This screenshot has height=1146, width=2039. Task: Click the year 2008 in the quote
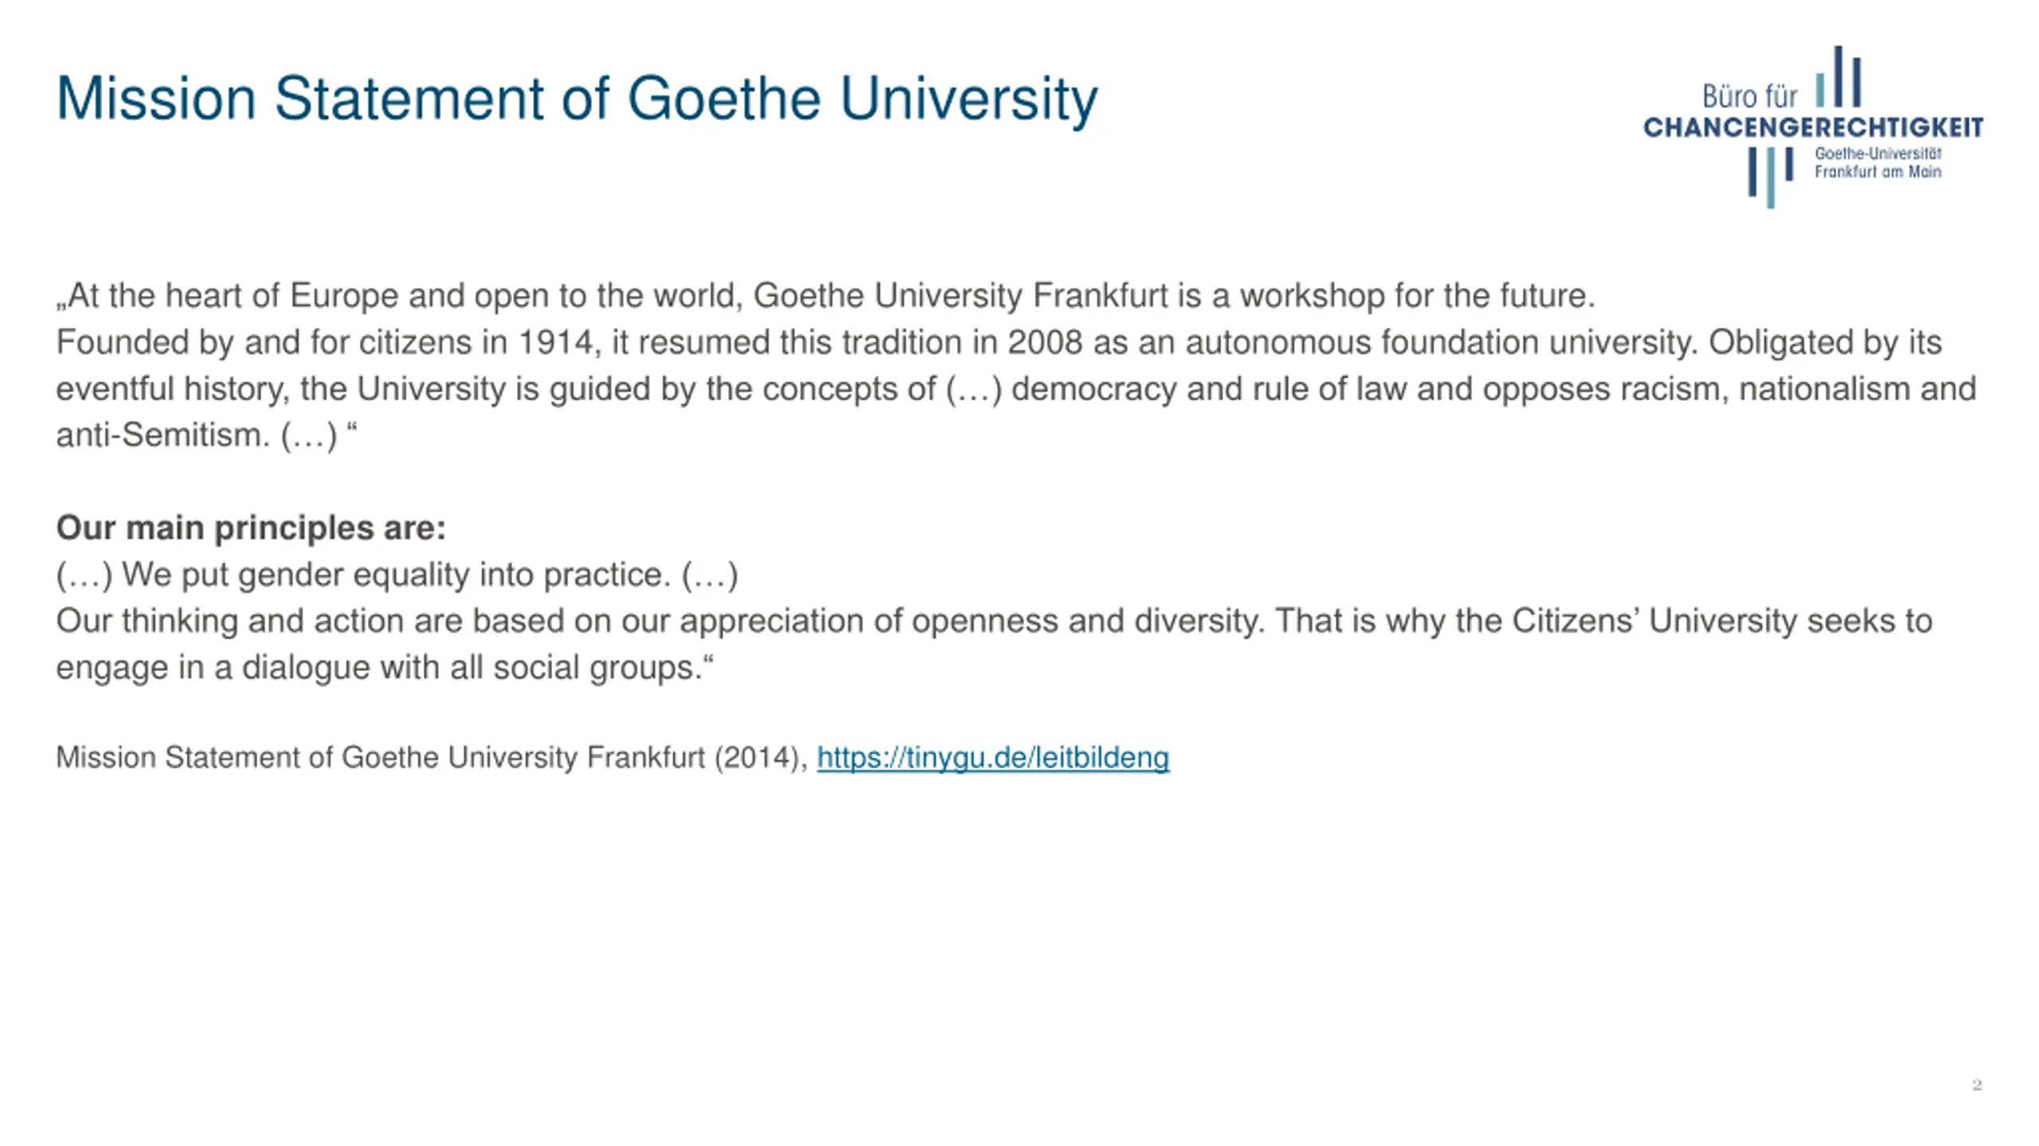(x=1044, y=342)
